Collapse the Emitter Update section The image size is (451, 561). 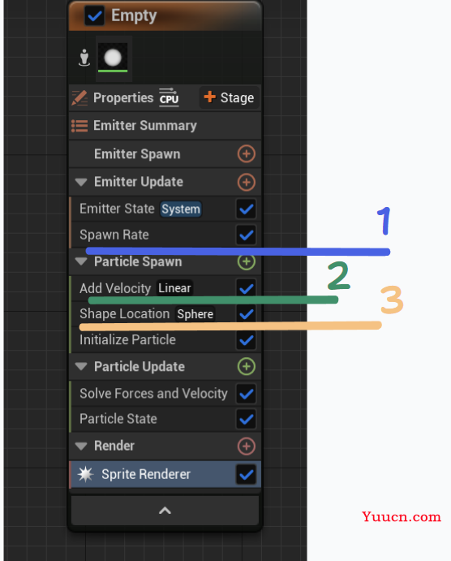[x=81, y=182]
